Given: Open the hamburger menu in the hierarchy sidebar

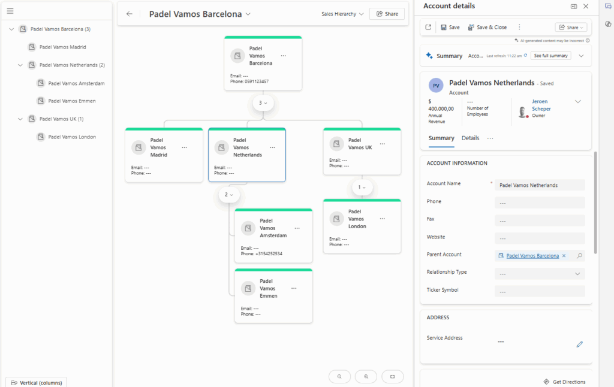Looking at the screenshot, I should point(10,11).
